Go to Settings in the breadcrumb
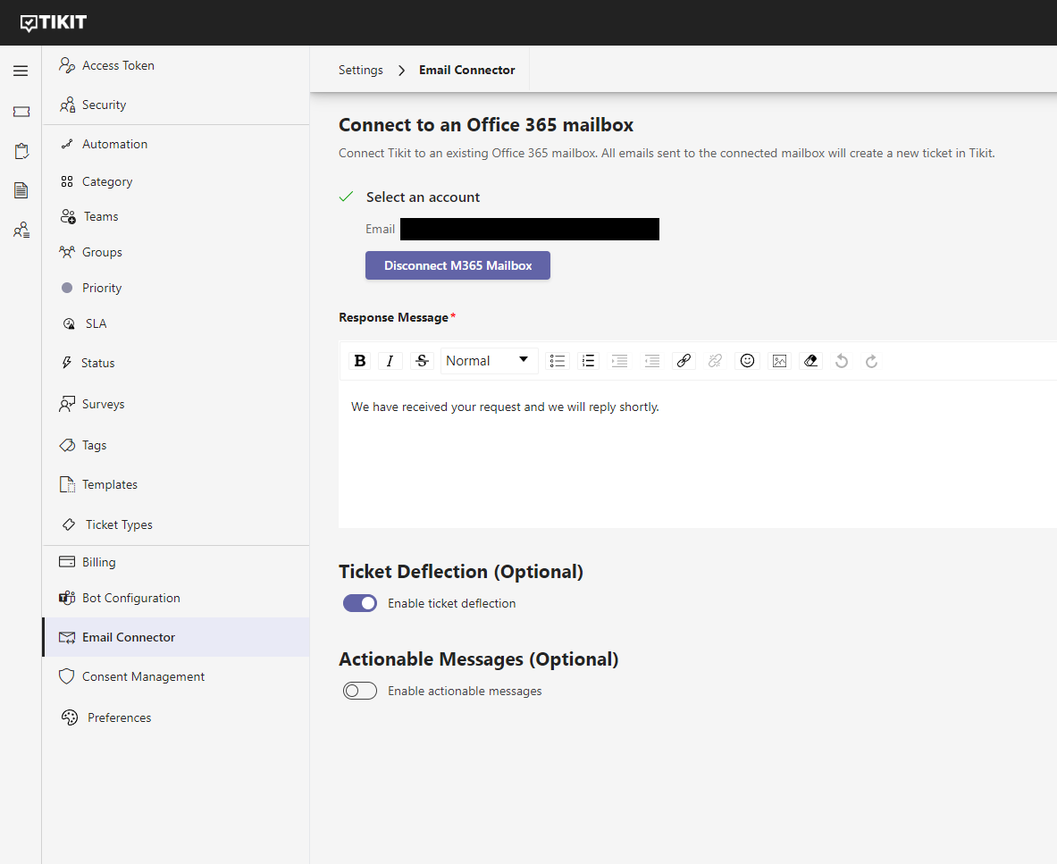The image size is (1057, 864). click(361, 70)
